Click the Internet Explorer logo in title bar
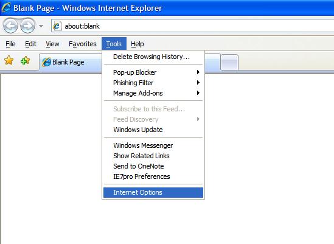 (x=6, y=7)
